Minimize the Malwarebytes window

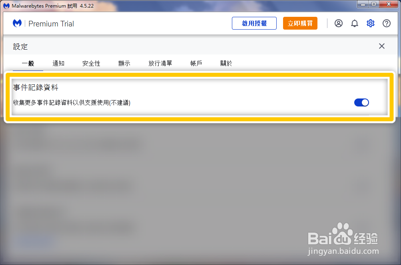[363, 4]
